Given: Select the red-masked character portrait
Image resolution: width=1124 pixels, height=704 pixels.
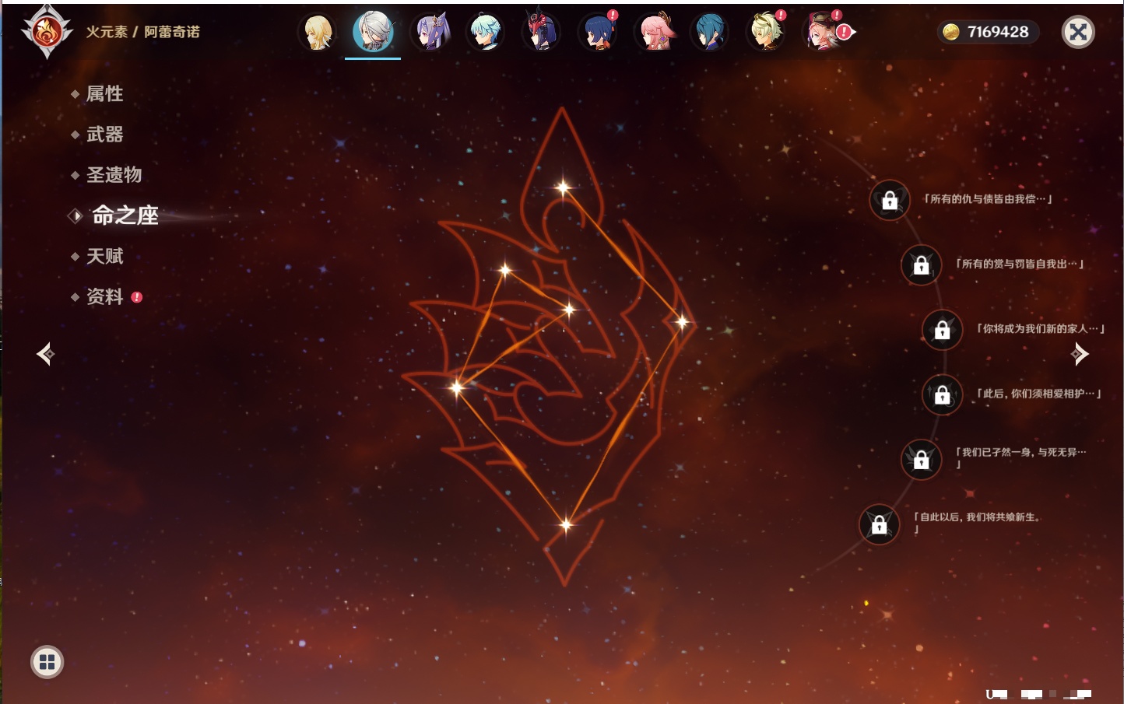Looking at the screenshot, I should pyautogui.click(x=542, y=33).
